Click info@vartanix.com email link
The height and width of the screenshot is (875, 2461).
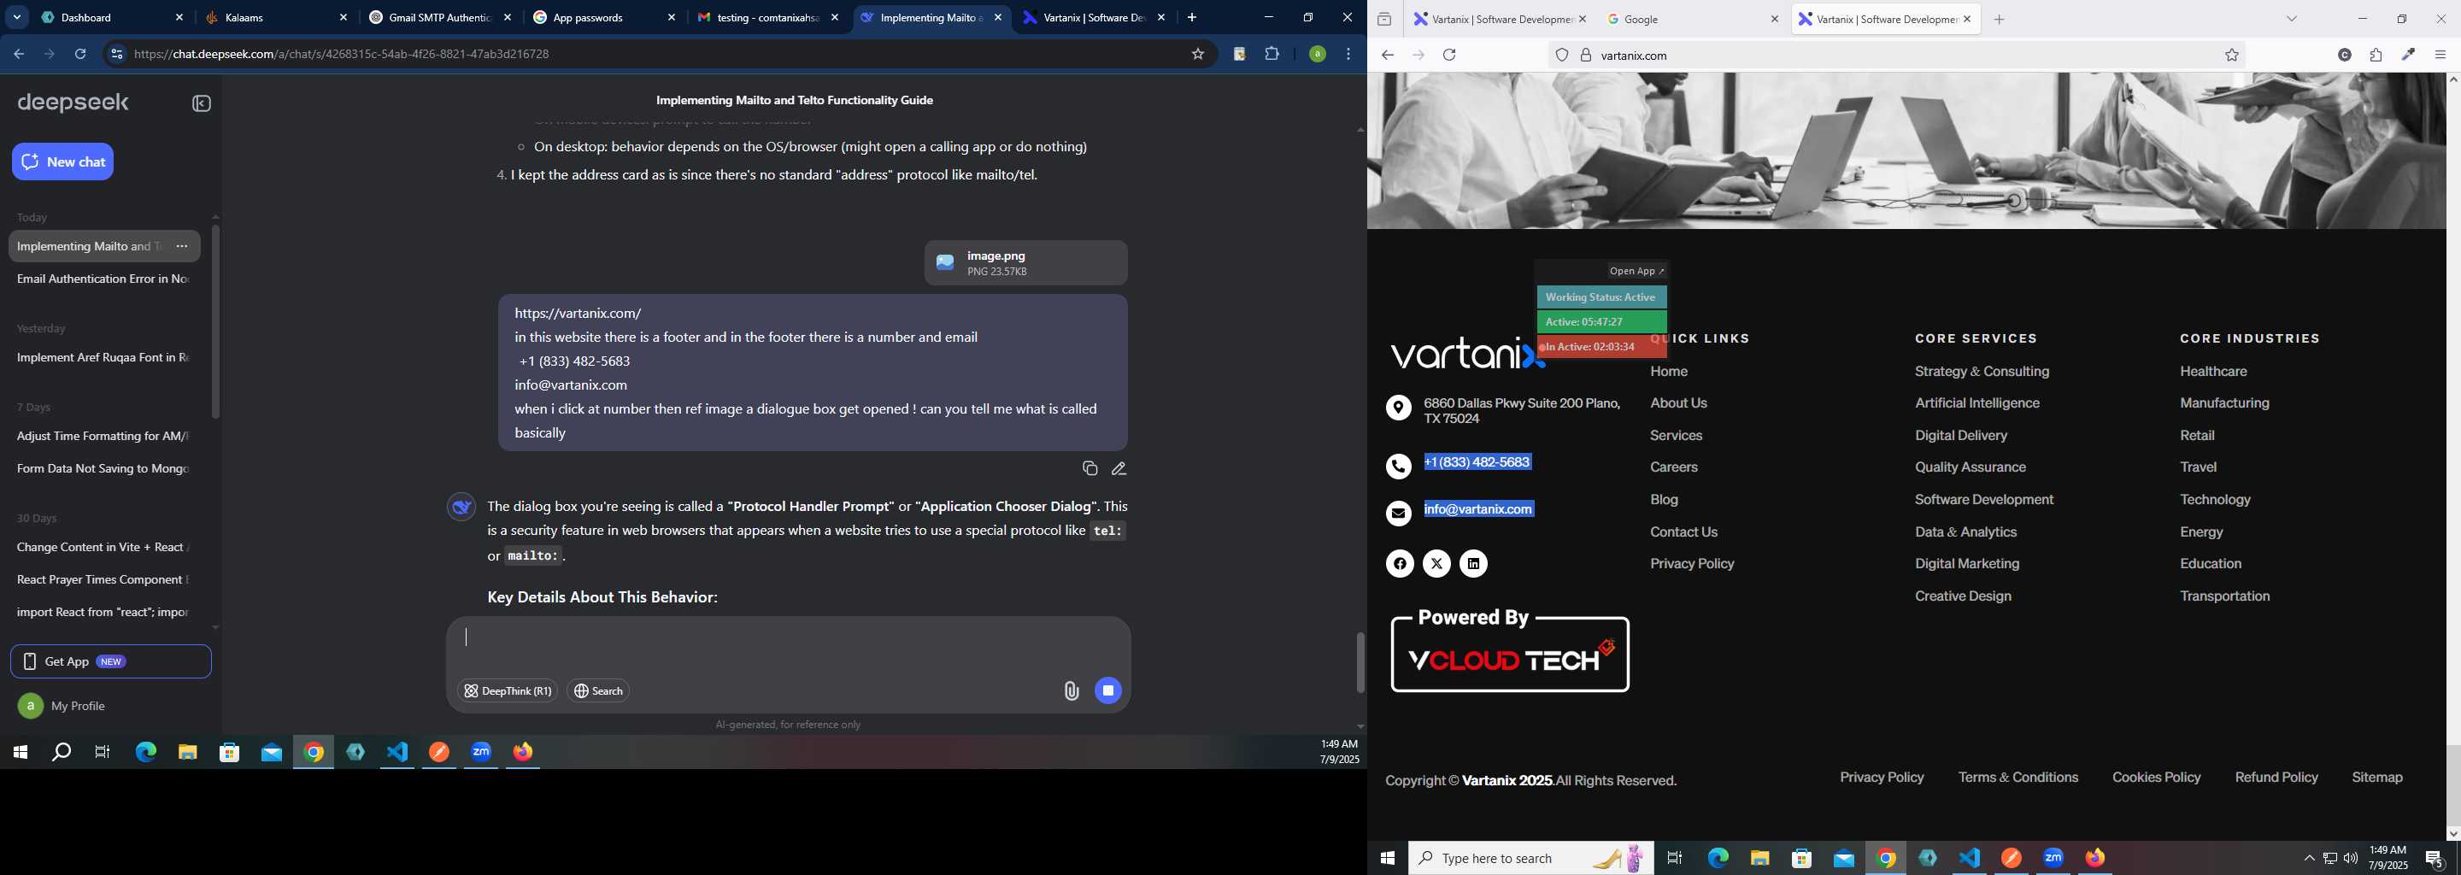(1479, 509)
